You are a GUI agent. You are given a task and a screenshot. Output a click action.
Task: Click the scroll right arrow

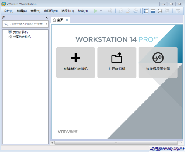click(181, 143)
